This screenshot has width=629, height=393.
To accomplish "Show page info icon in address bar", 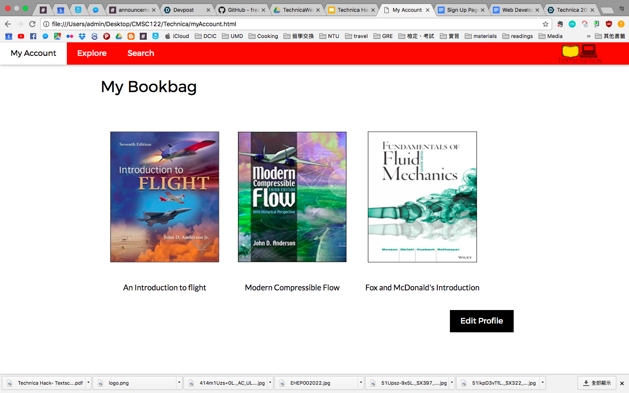I will [x=46, y=24].
